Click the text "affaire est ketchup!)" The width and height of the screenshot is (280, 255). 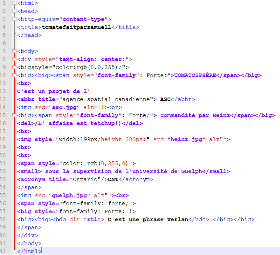click(85, 123)
